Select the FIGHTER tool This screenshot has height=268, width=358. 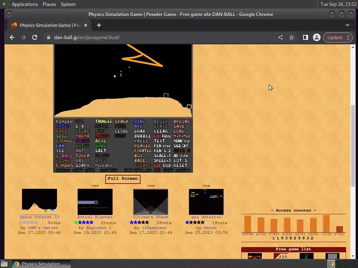click(143, 151)
